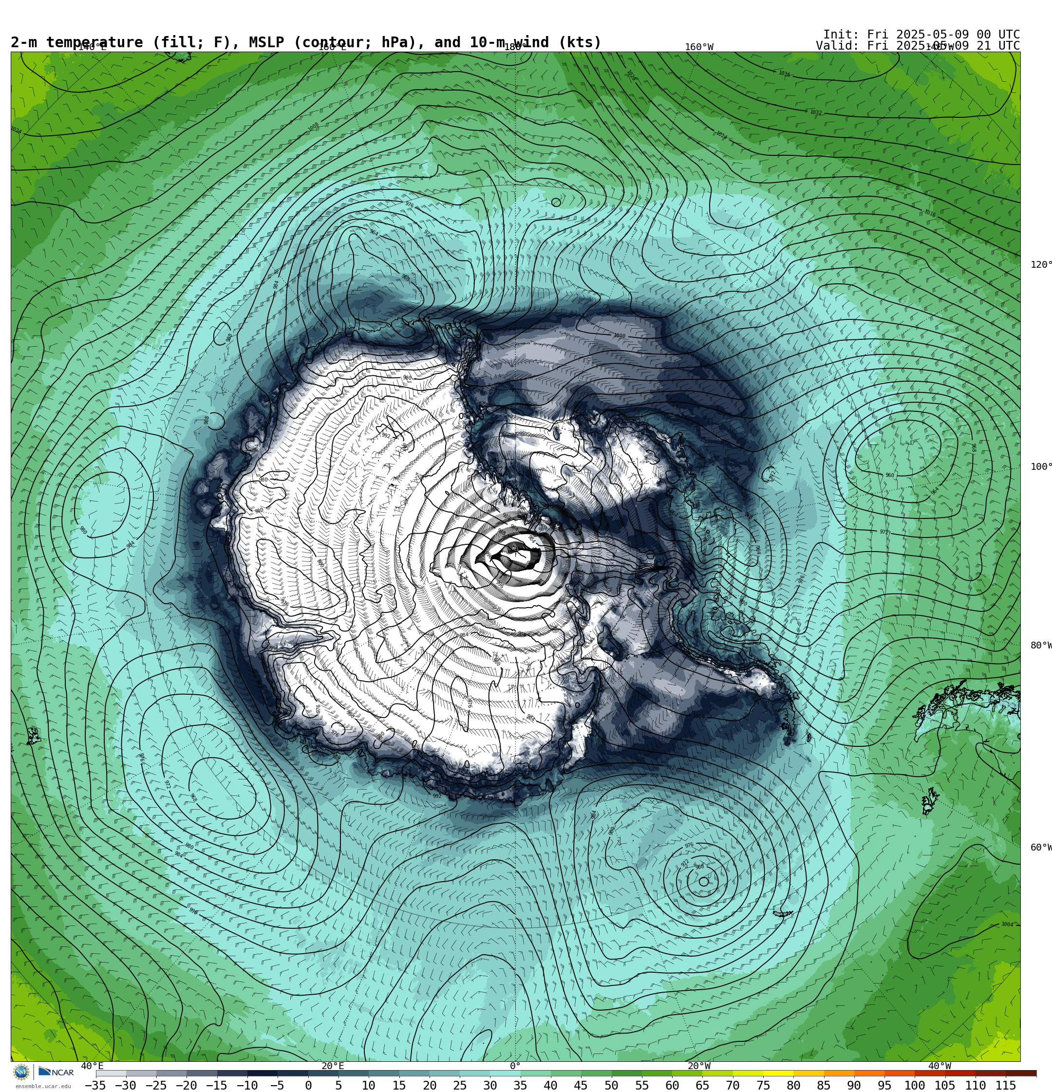Click the 40°W longitude label at bottom

[939, 1066]
